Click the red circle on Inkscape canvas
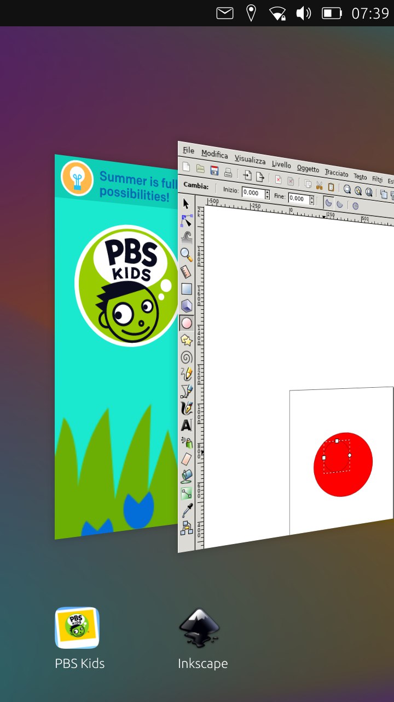Screen dimensions: 394x702 pos(343,465)
